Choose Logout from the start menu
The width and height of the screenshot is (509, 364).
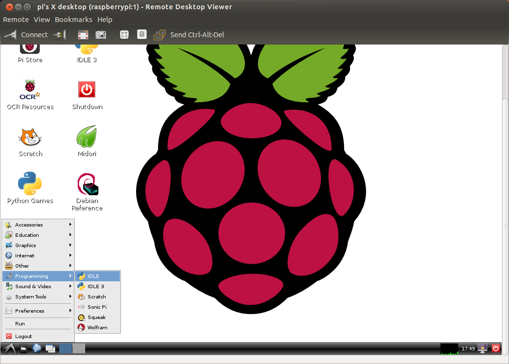click(x=38, y=337)
